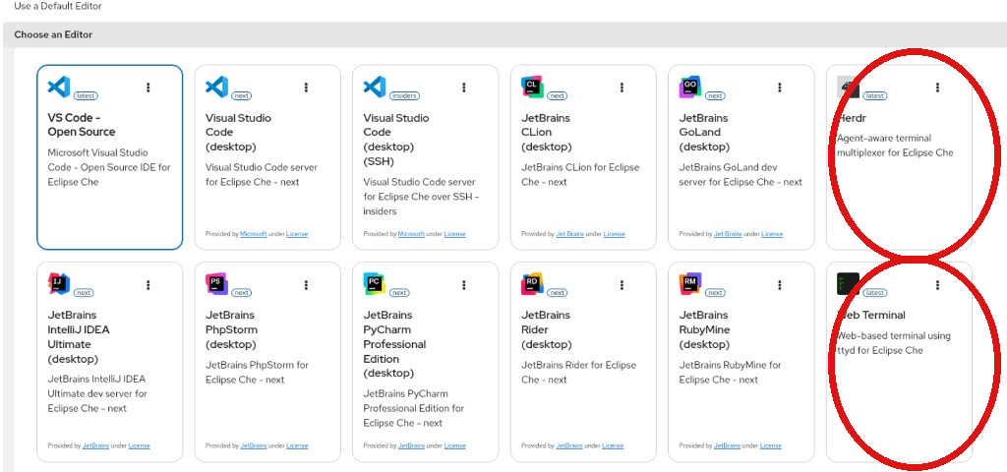Open Microsoft link on Visual Studio Code (desktop) card
The image size is (1007, 472).
(253, 234)
